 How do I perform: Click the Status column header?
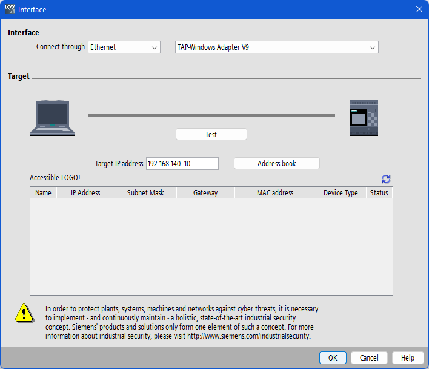pyautogui.click(x=379, y=193)
